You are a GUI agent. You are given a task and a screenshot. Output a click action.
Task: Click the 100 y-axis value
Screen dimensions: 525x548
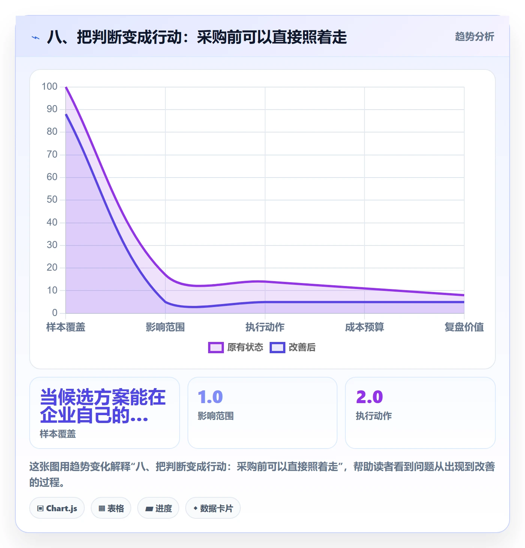49,87
